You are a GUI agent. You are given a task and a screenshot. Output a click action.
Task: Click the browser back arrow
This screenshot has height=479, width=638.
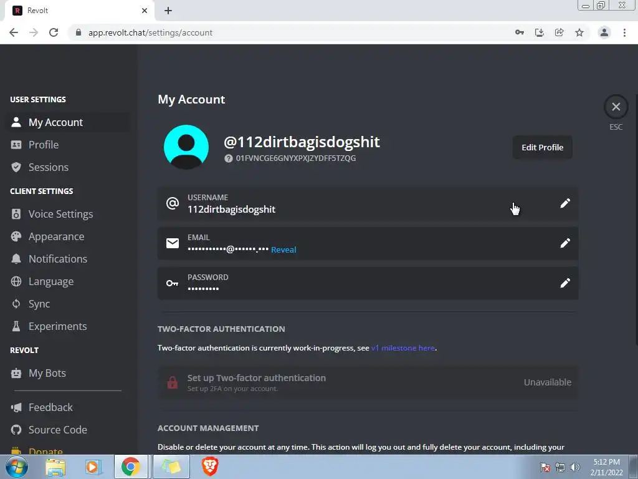(14, 32)
